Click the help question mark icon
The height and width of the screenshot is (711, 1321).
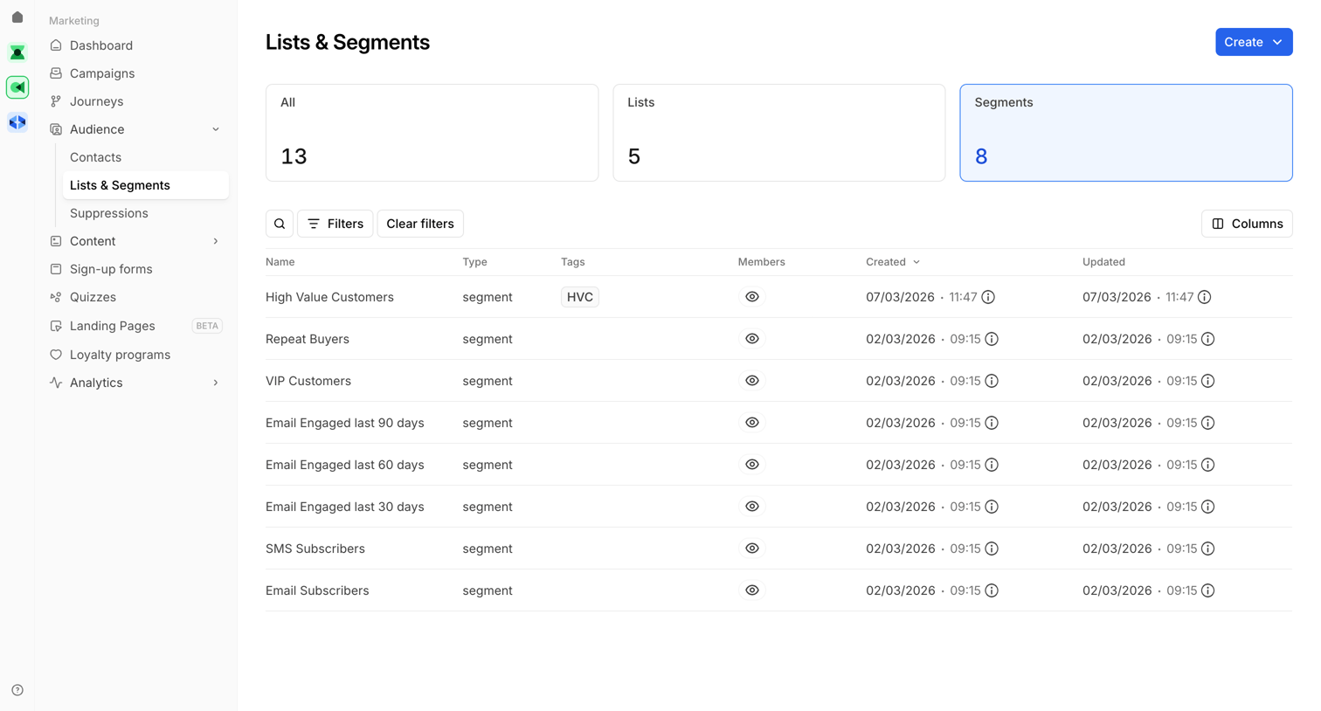point(17,690)
